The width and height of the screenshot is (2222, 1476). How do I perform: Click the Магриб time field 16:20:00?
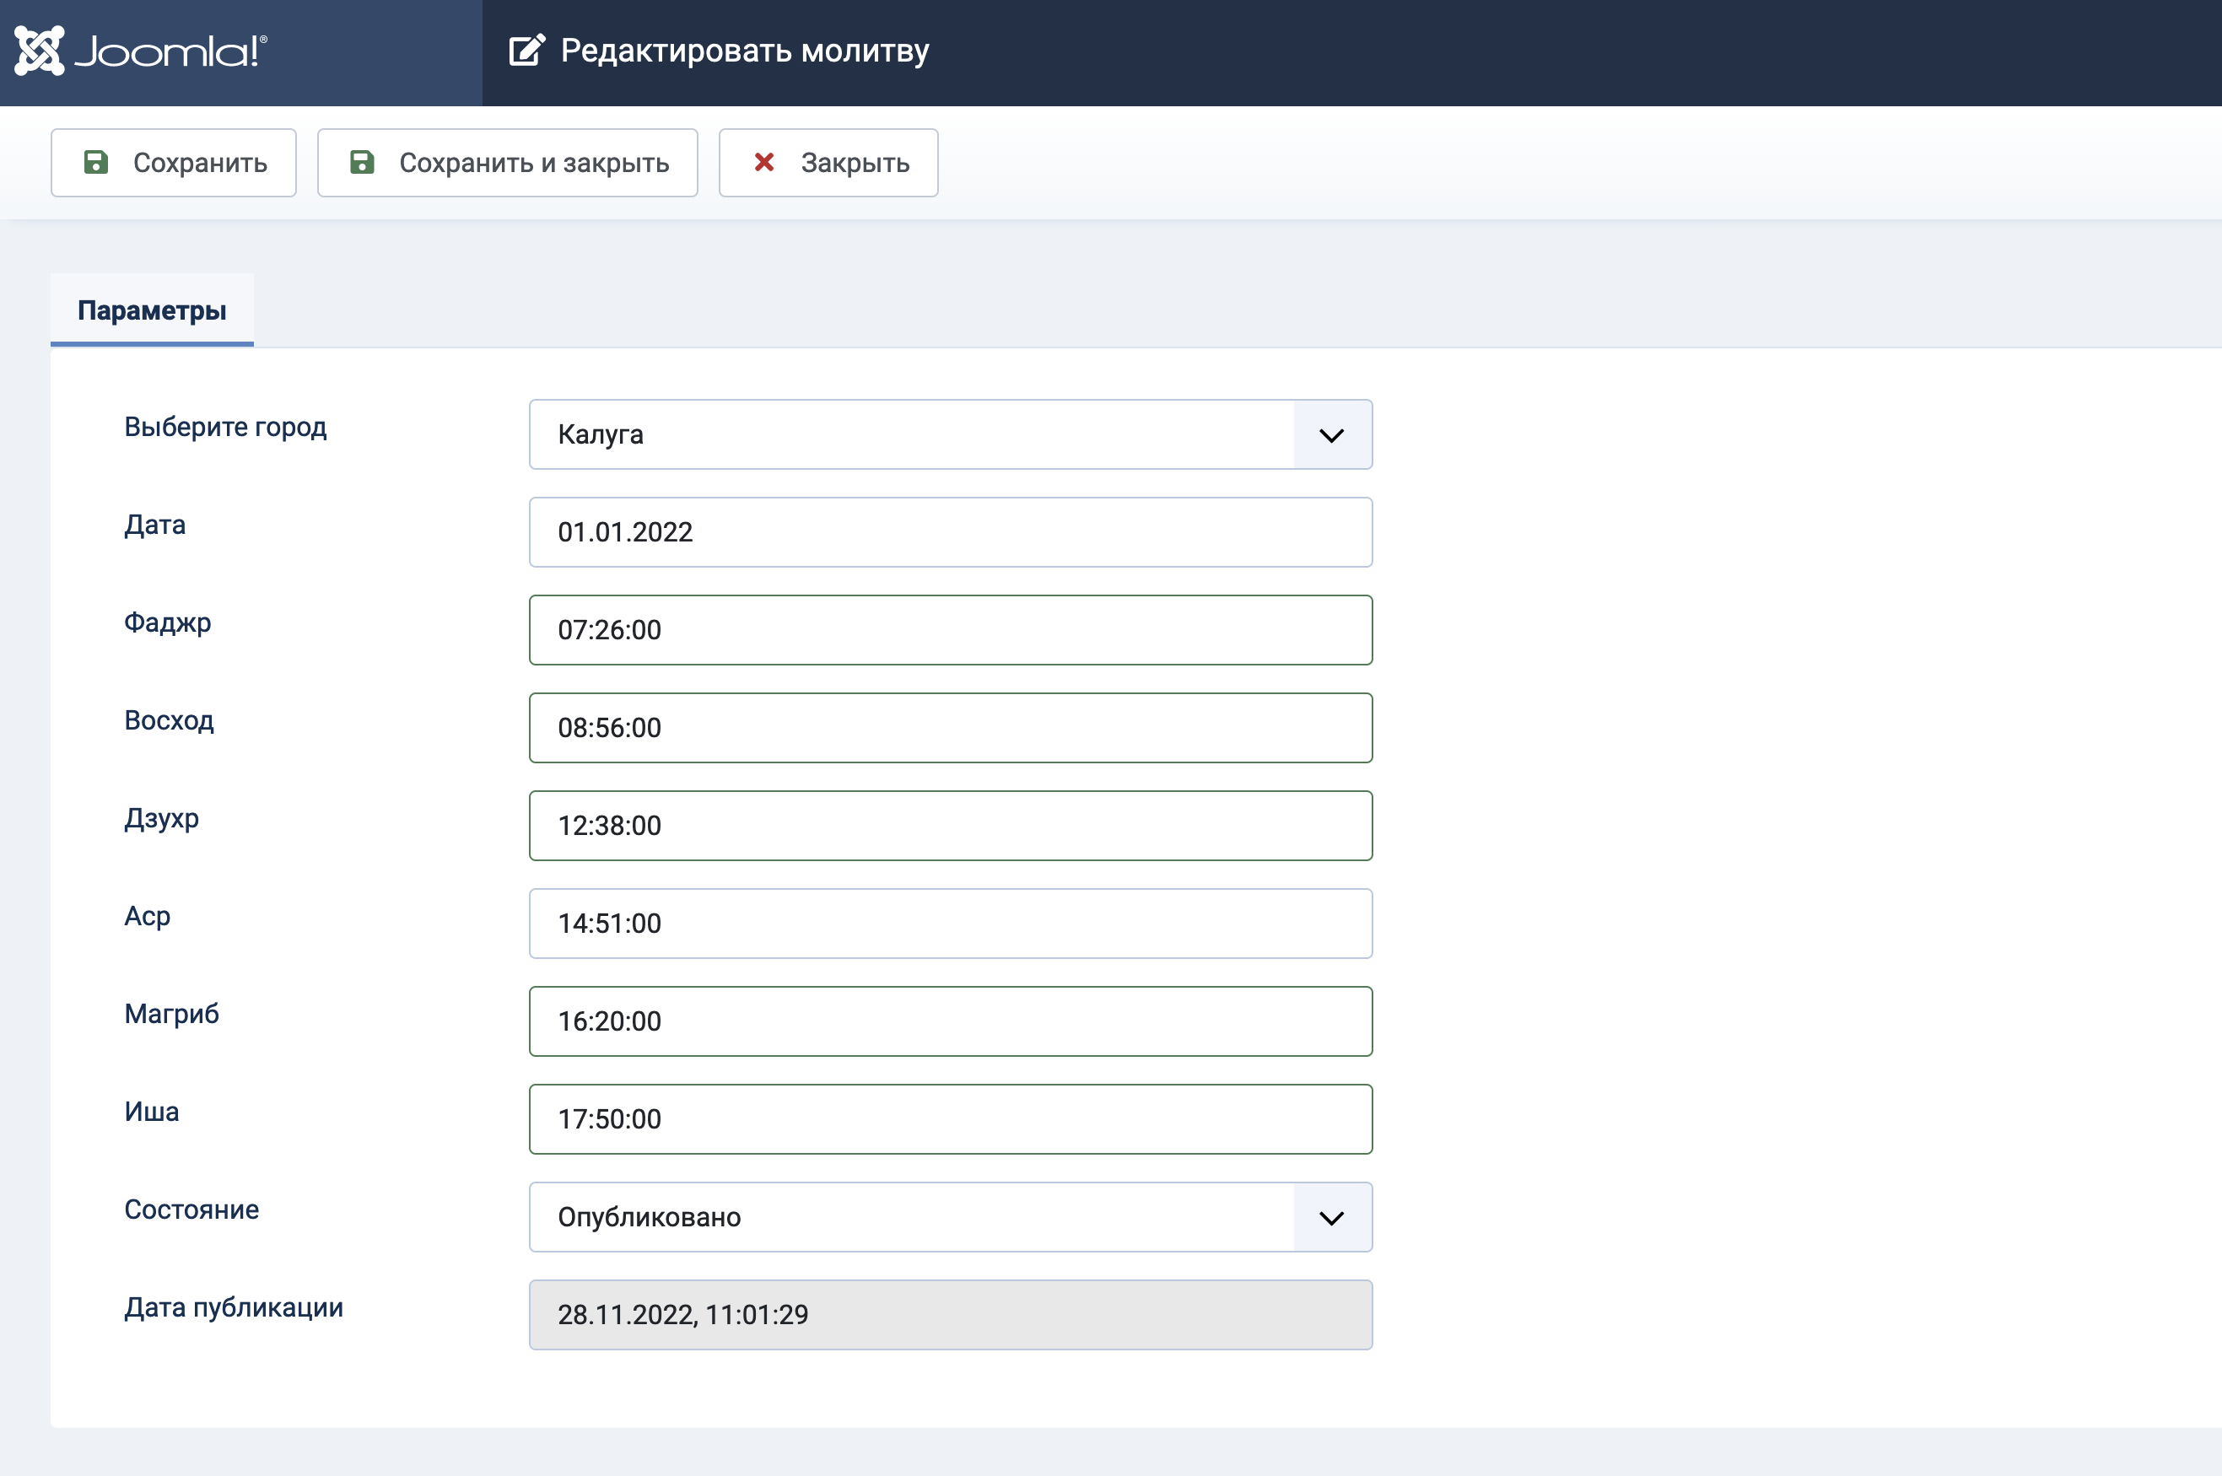951,1022
